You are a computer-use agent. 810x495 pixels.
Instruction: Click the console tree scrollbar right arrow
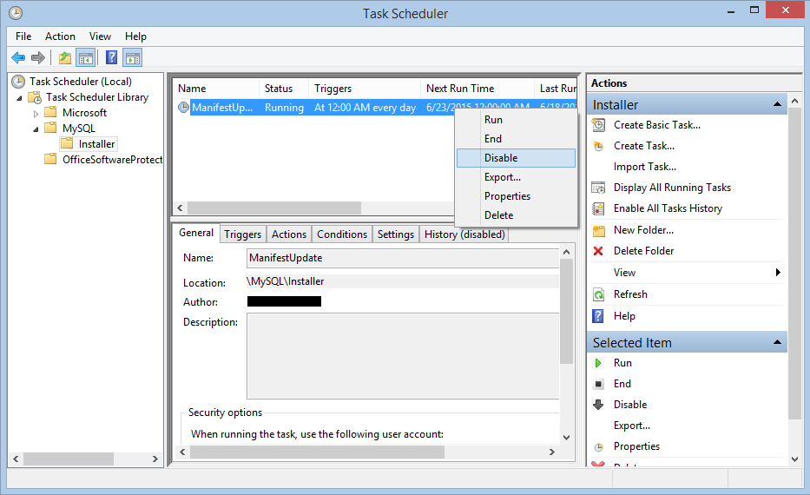[155, 459]
